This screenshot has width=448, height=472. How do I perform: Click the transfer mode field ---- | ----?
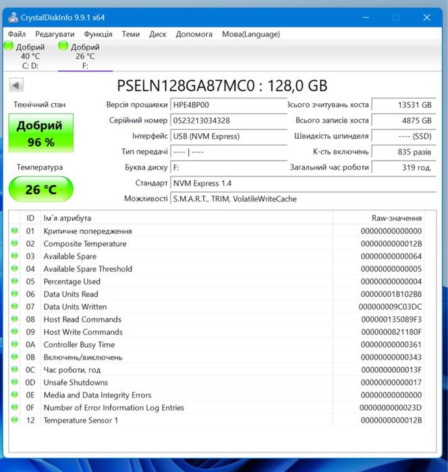pyautogui.click(x=229, y=152)
